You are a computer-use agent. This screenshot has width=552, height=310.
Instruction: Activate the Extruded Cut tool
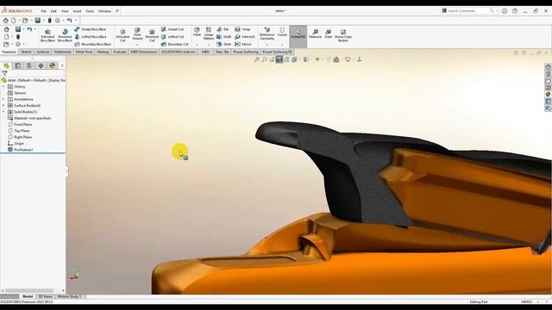tap(122, 36)
